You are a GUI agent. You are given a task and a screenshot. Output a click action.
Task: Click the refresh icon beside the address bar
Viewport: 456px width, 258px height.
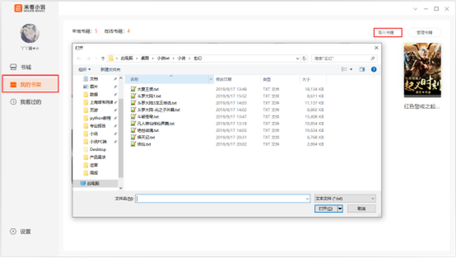[x=304, y=59]
